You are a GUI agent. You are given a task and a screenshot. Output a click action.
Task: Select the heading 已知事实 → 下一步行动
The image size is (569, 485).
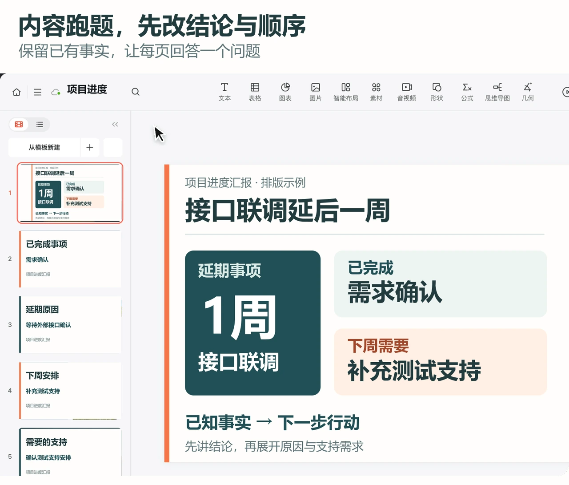272,422
